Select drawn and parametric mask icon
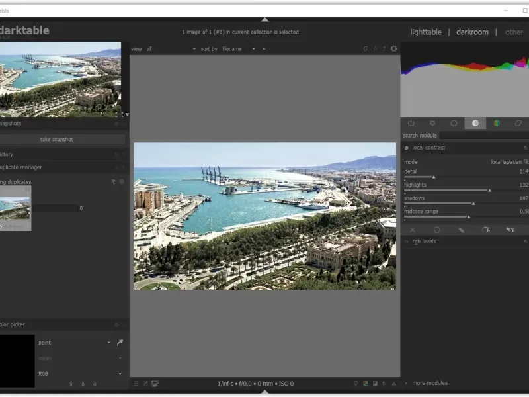The height and width of the screenshot is (397, 529). [x=510, y=230]
